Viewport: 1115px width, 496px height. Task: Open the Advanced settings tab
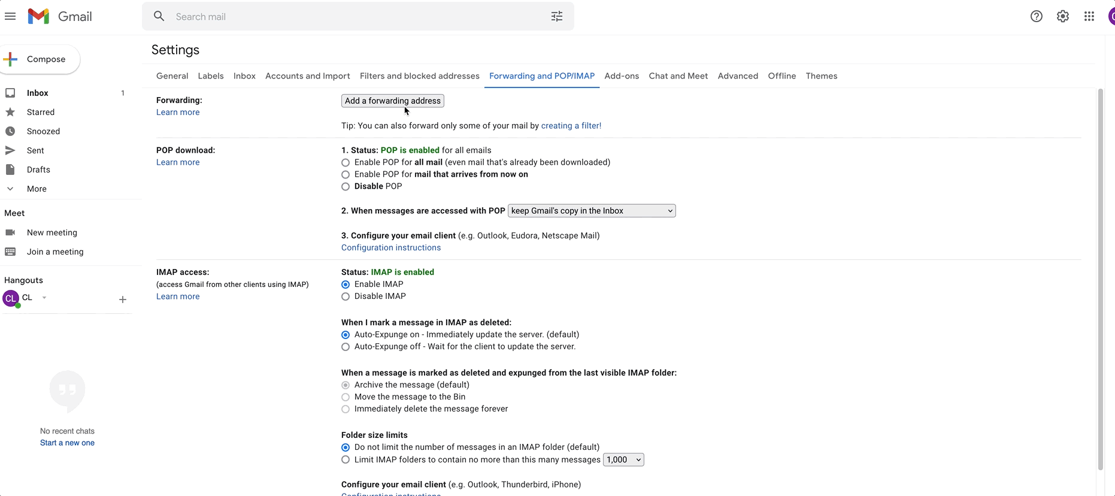click(x=738, y=76)
